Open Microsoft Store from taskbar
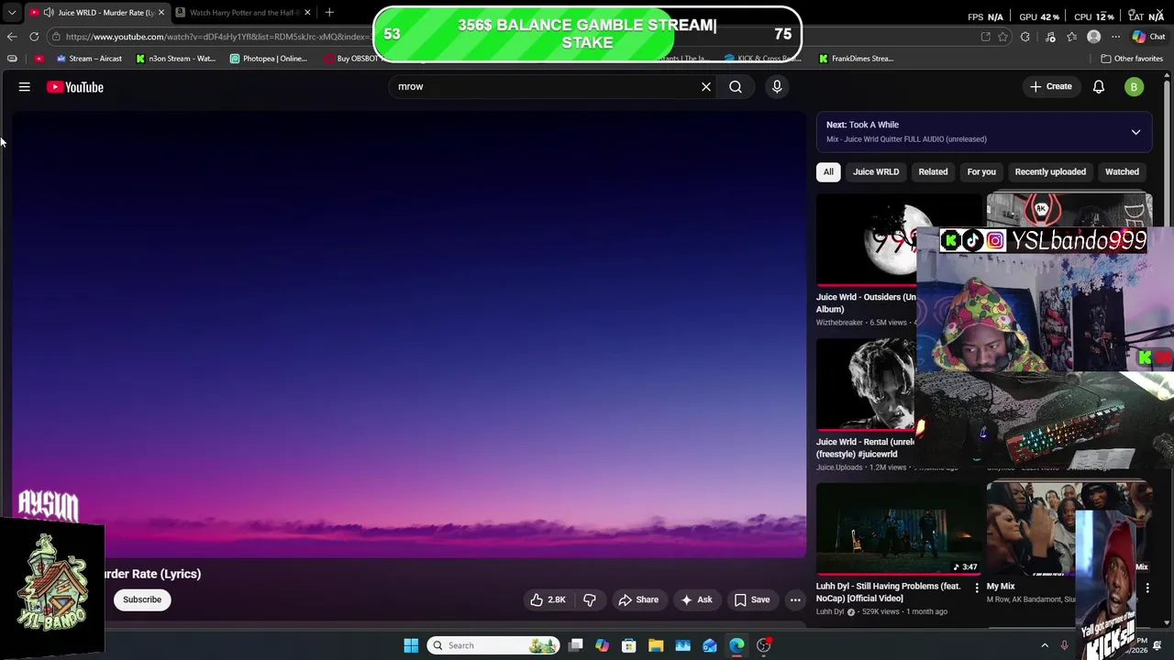The image size is (1174, 660). click(x=629, y=645)
